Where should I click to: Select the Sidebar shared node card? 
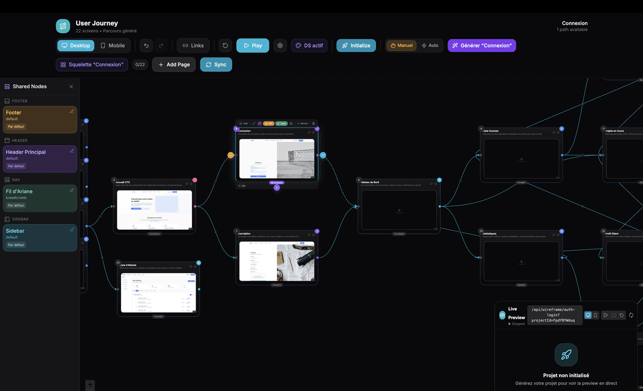40,238
